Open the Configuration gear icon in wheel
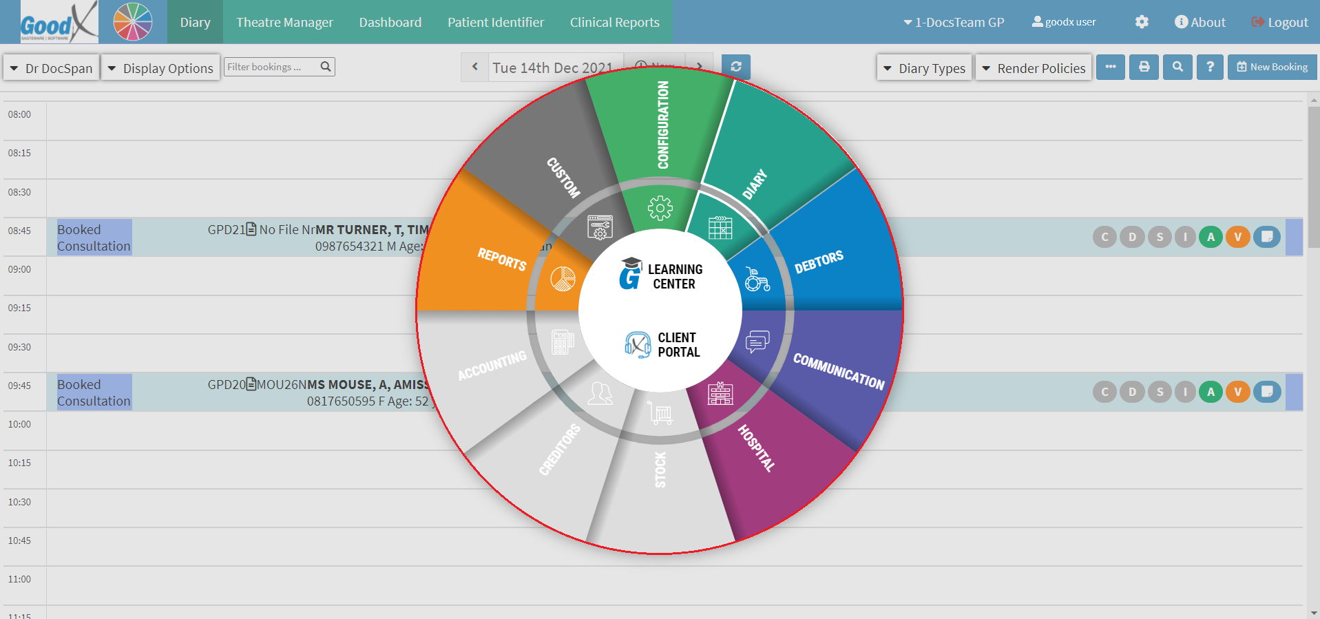This screenshot has width=1320, height=619. [660, 207]
